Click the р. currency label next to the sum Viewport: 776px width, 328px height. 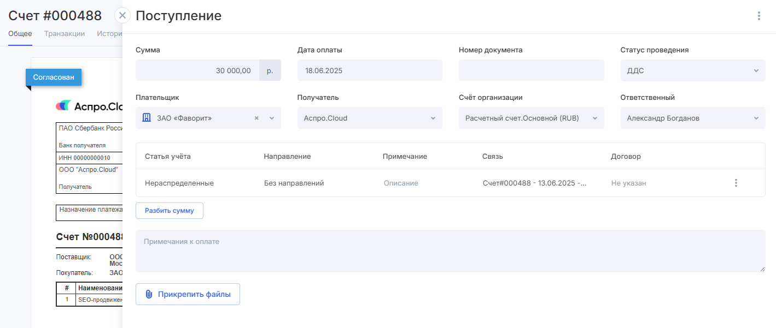(x=270, y=70)
